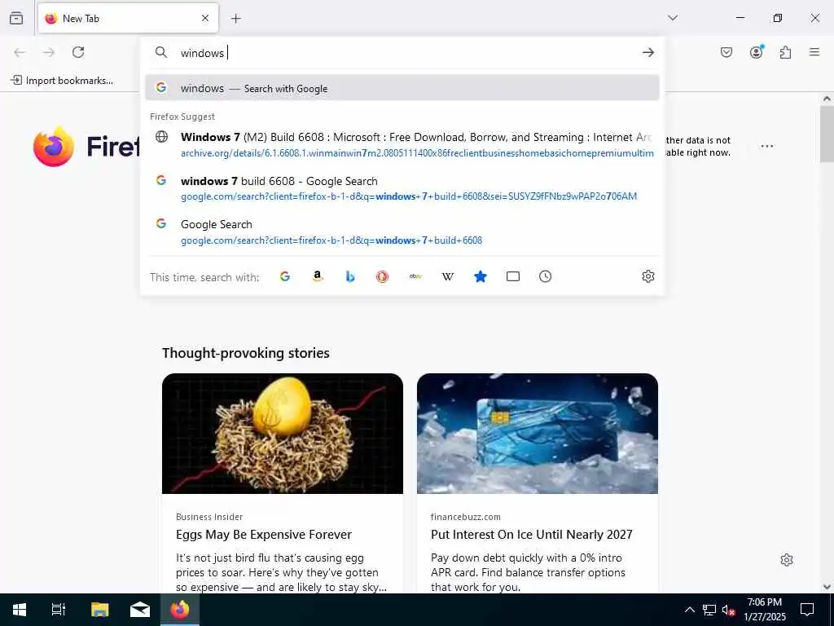Open the list all tabs chevron
Image resolution: width=834 pixels, height=626 pixels.
(673, 18)
